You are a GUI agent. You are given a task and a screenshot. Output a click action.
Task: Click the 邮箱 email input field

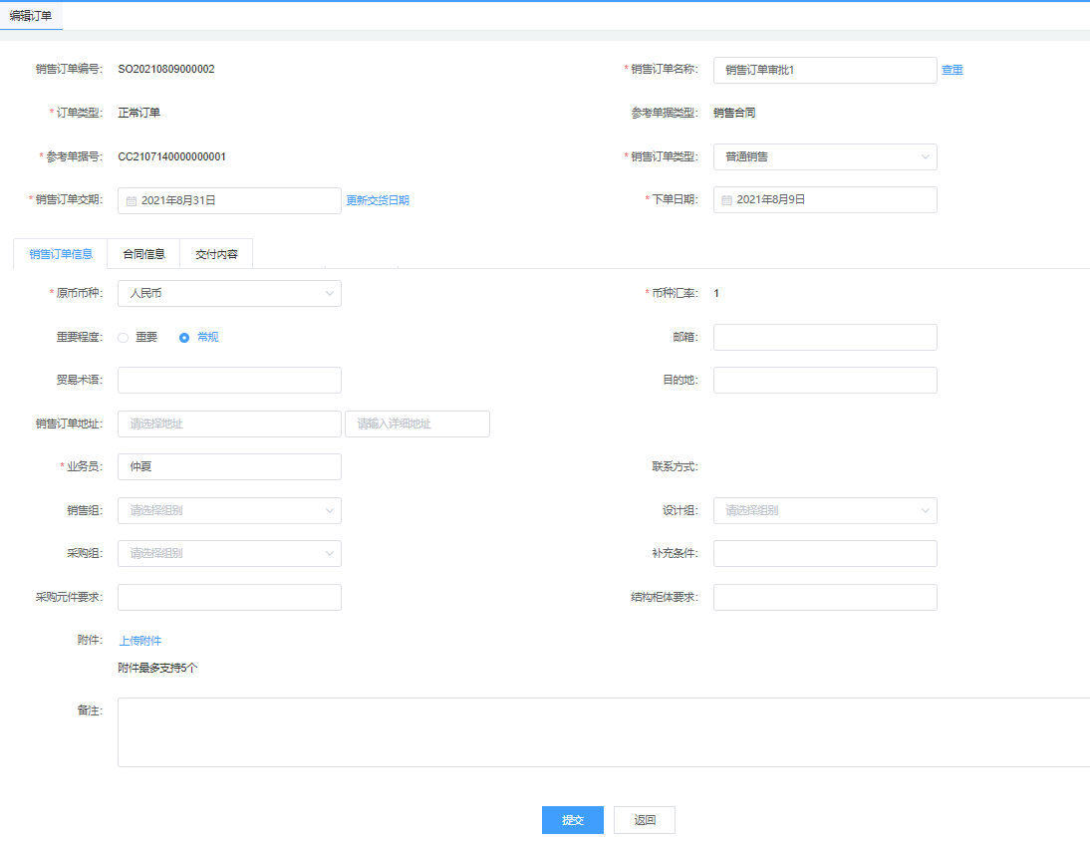tap(825, 337)
